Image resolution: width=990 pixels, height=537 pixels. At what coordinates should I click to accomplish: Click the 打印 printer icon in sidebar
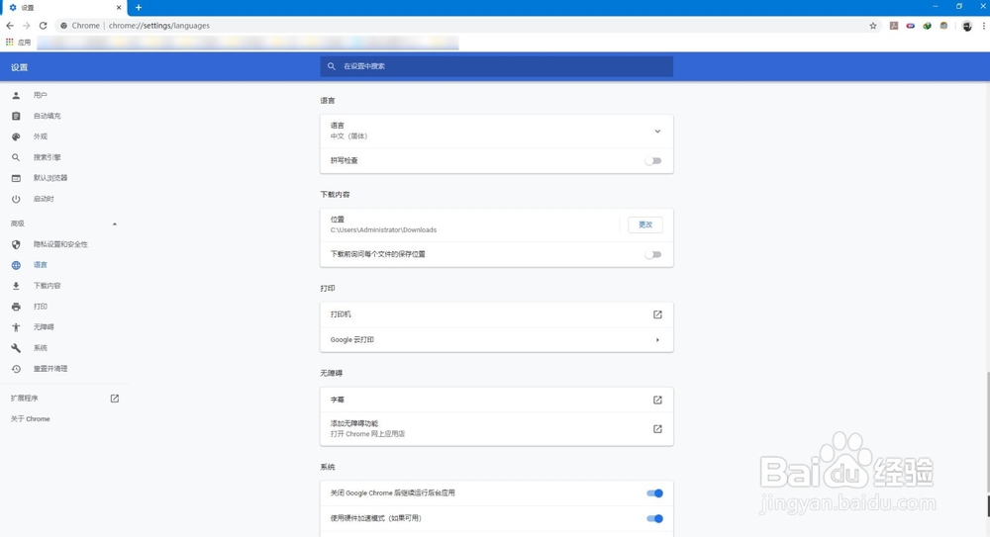pos(17,307)
